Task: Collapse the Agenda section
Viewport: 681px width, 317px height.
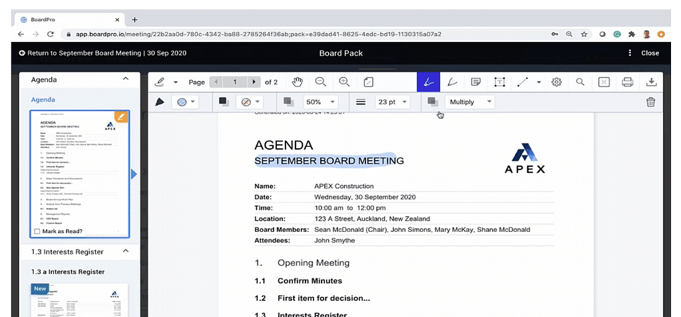Action: tap(125, 80)
